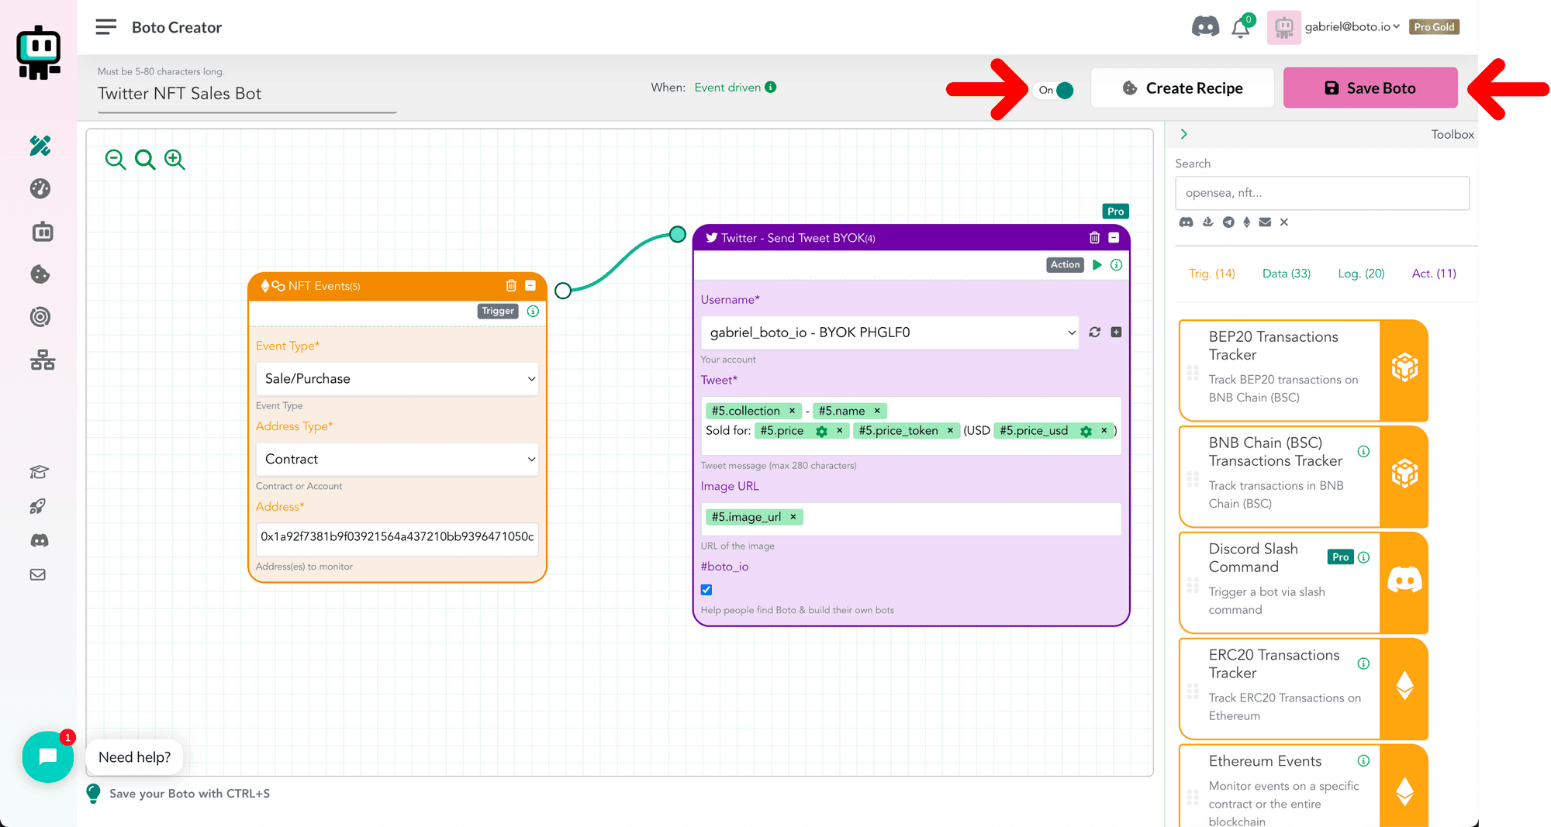Open the Address Type Contract dropdown

pos(397,459)
